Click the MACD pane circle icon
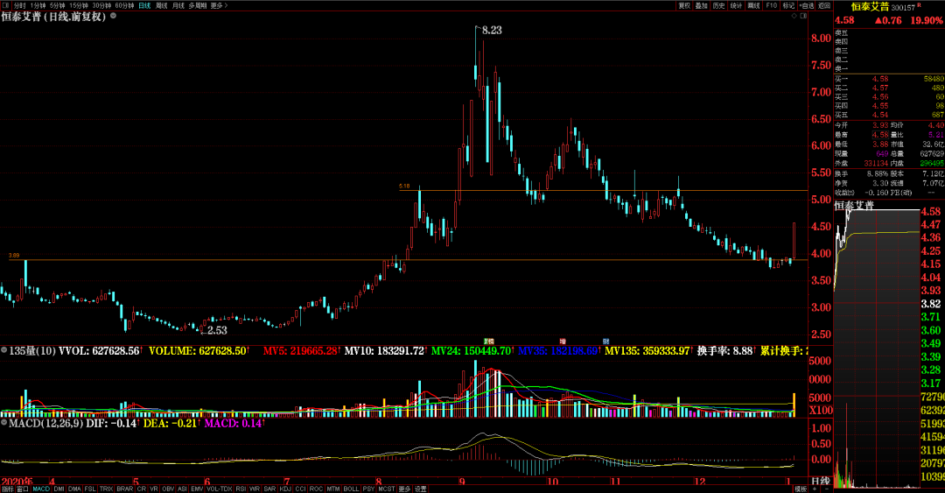Viewport: 945px width, 493px height. coord(4,423)
